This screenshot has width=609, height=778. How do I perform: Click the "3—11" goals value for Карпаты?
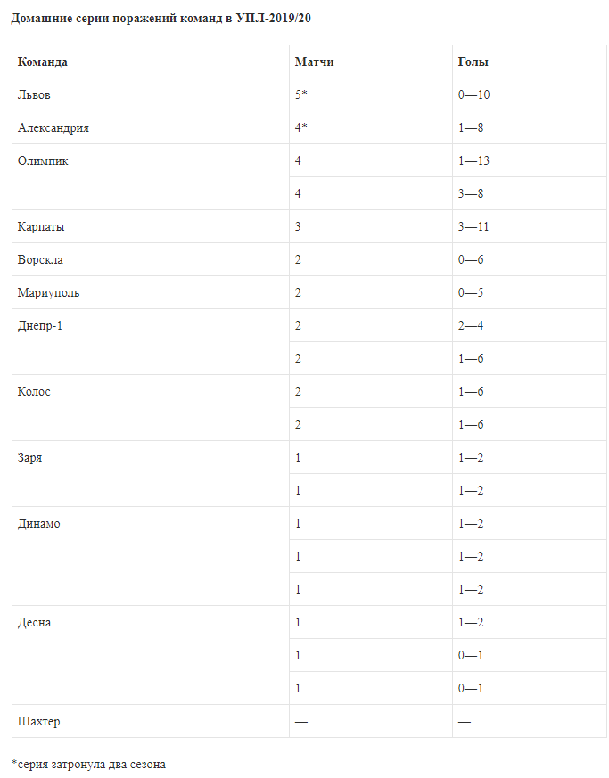pos(473,226)
